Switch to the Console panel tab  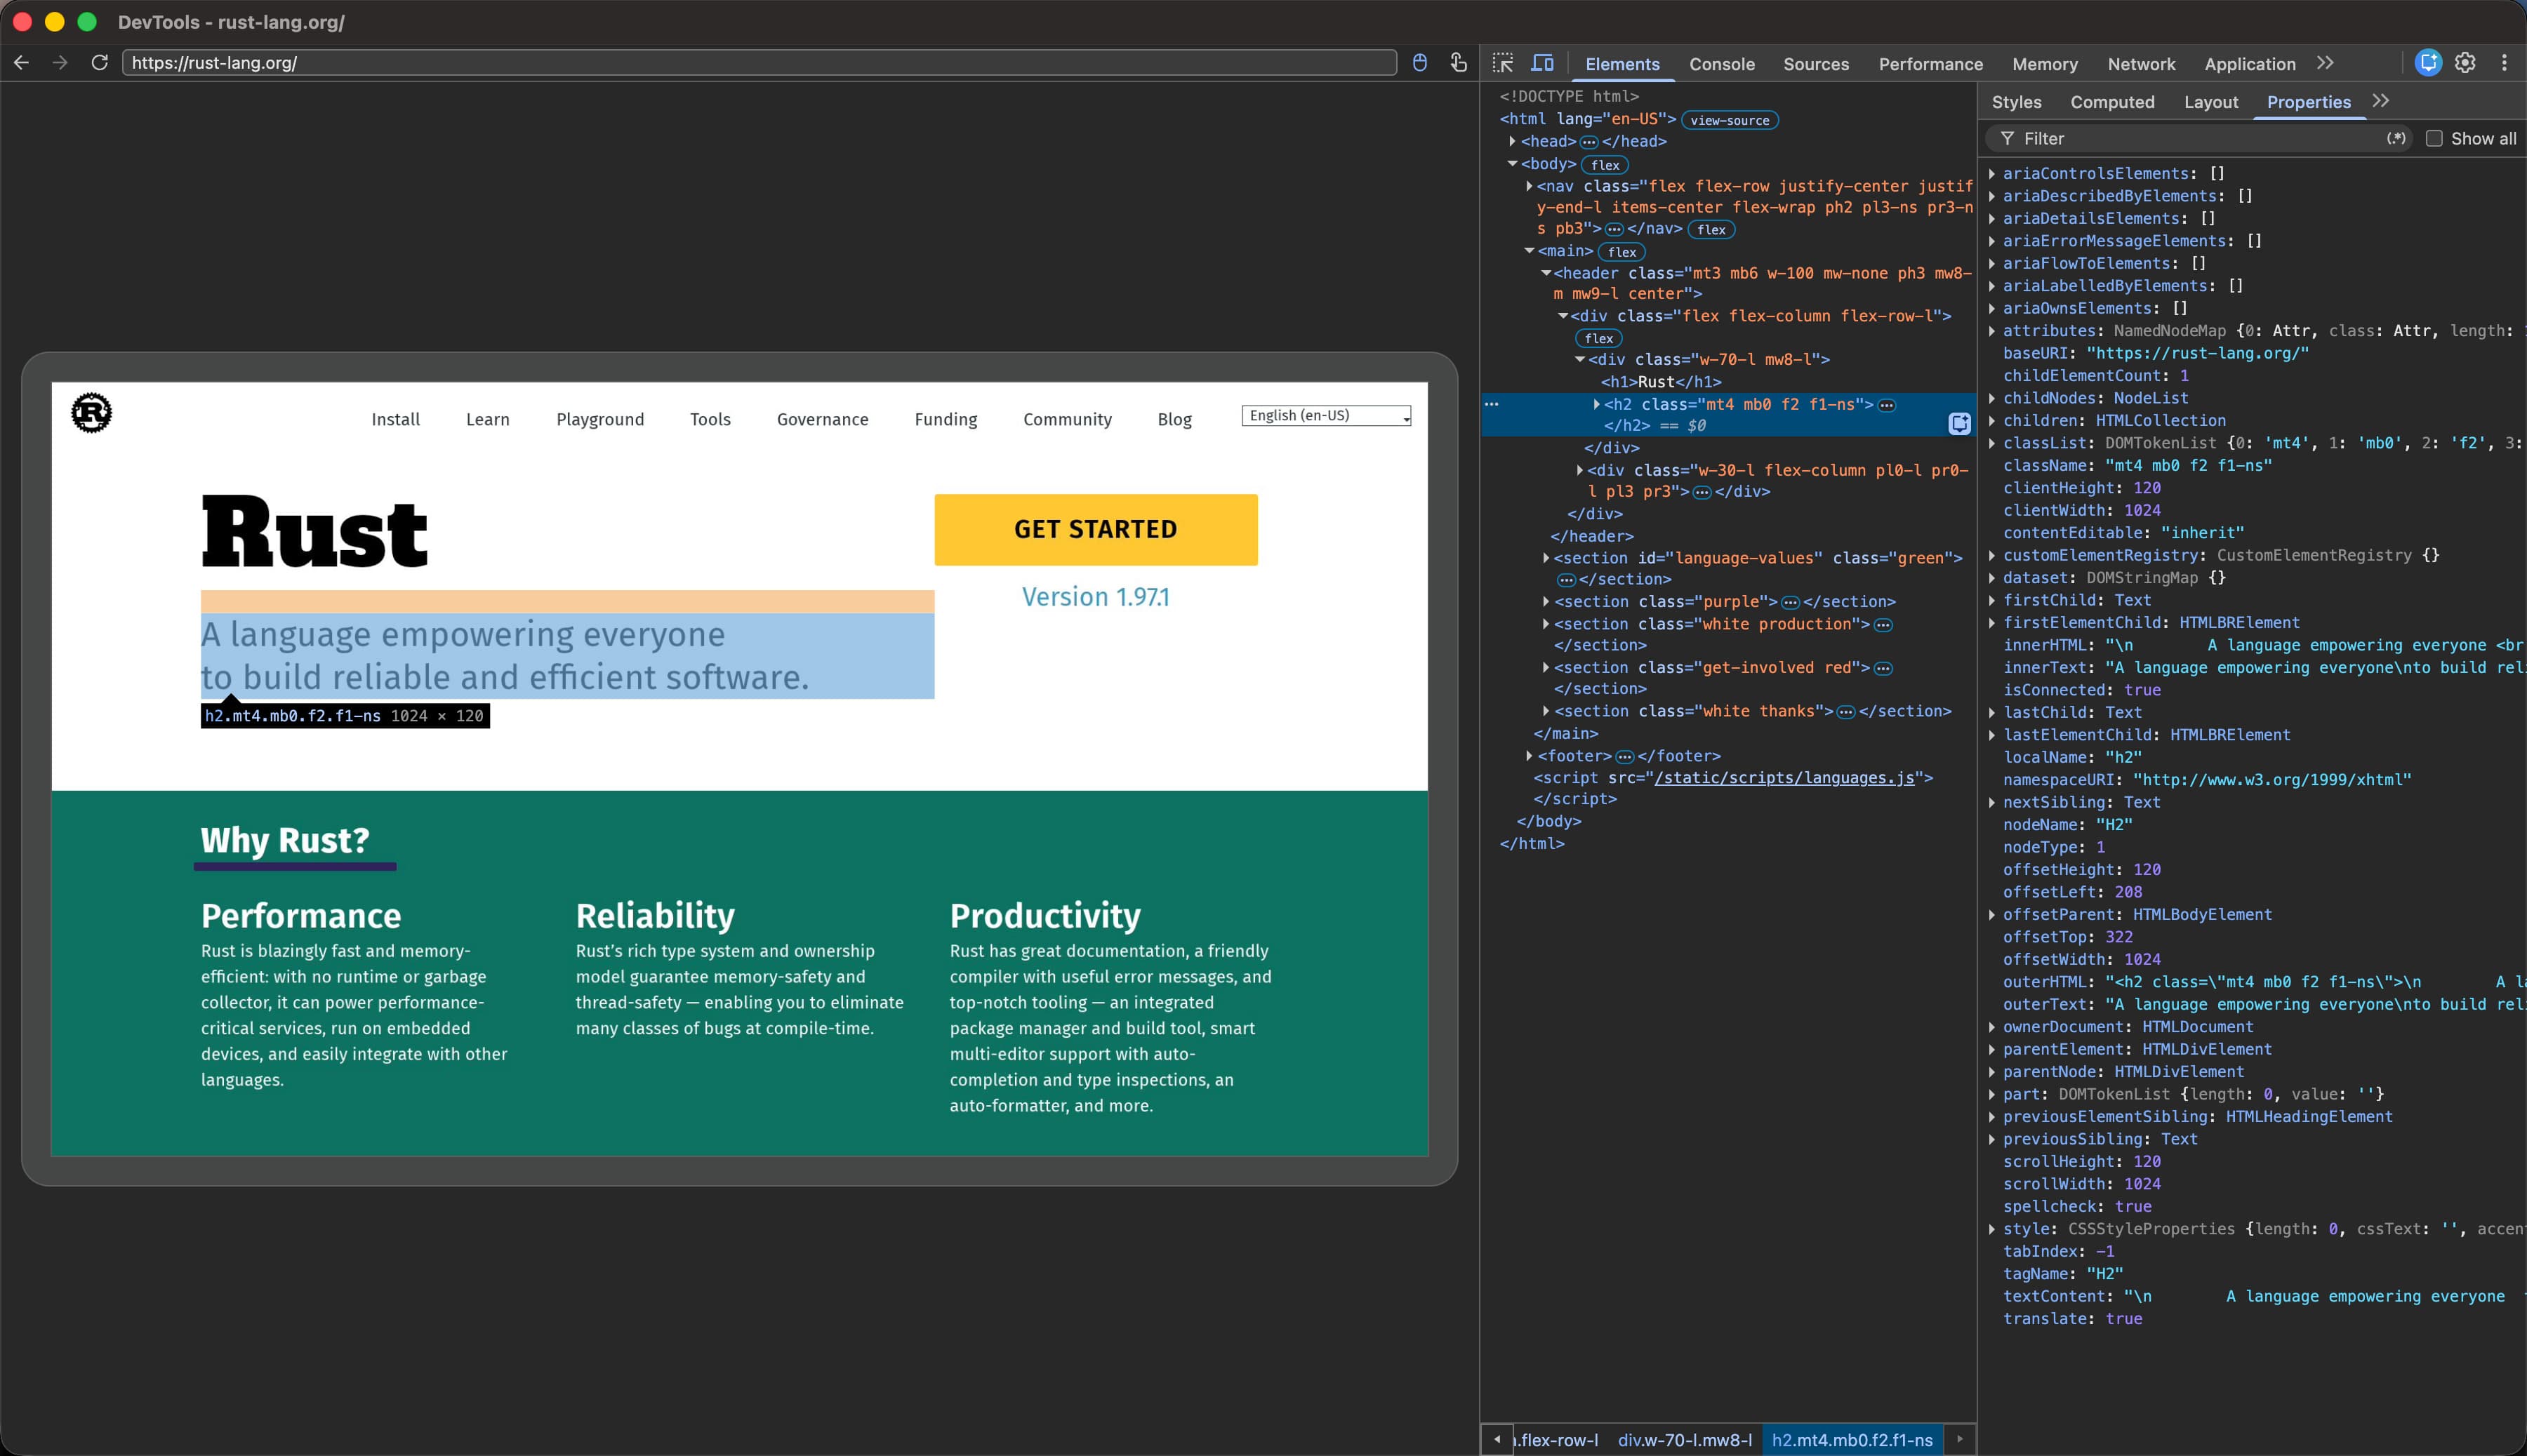1722,64
